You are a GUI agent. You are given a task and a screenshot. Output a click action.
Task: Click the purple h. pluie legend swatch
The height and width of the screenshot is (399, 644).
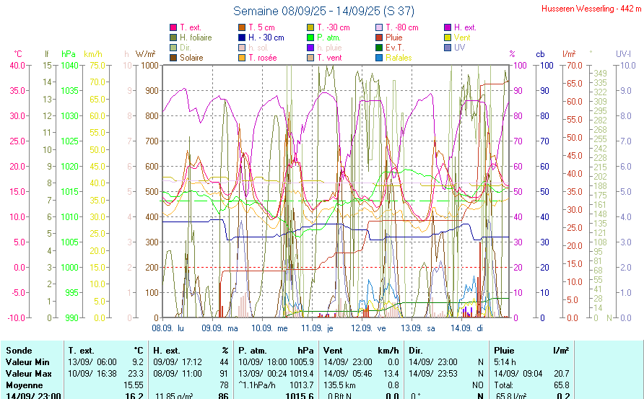pyautogui.click(x=310, y=48)
